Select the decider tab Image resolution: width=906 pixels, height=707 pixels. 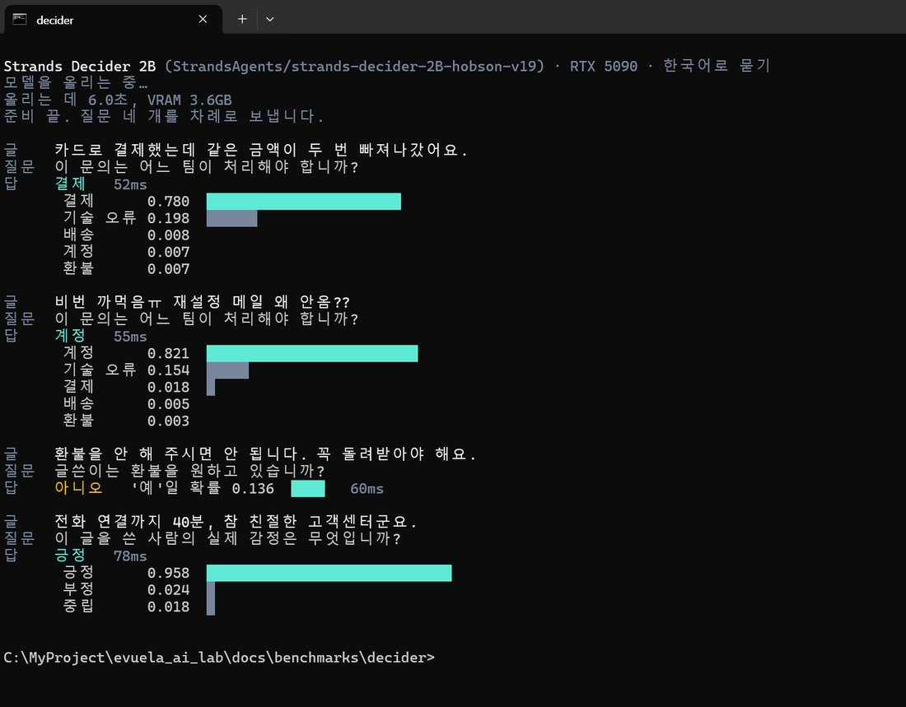(113, 20)
